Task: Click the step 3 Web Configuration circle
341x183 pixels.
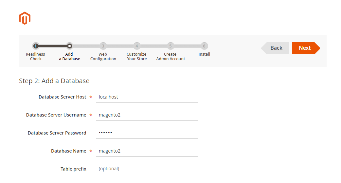Action: 103,46
